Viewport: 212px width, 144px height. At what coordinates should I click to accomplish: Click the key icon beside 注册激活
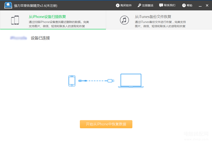pos(139,5)
